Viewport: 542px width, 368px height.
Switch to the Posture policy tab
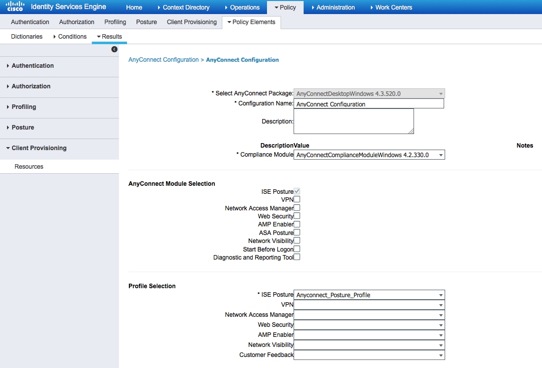point(146,22)
